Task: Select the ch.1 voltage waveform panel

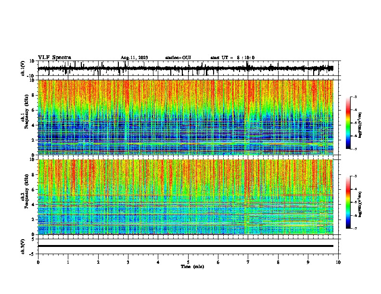Action: (188, 68)
